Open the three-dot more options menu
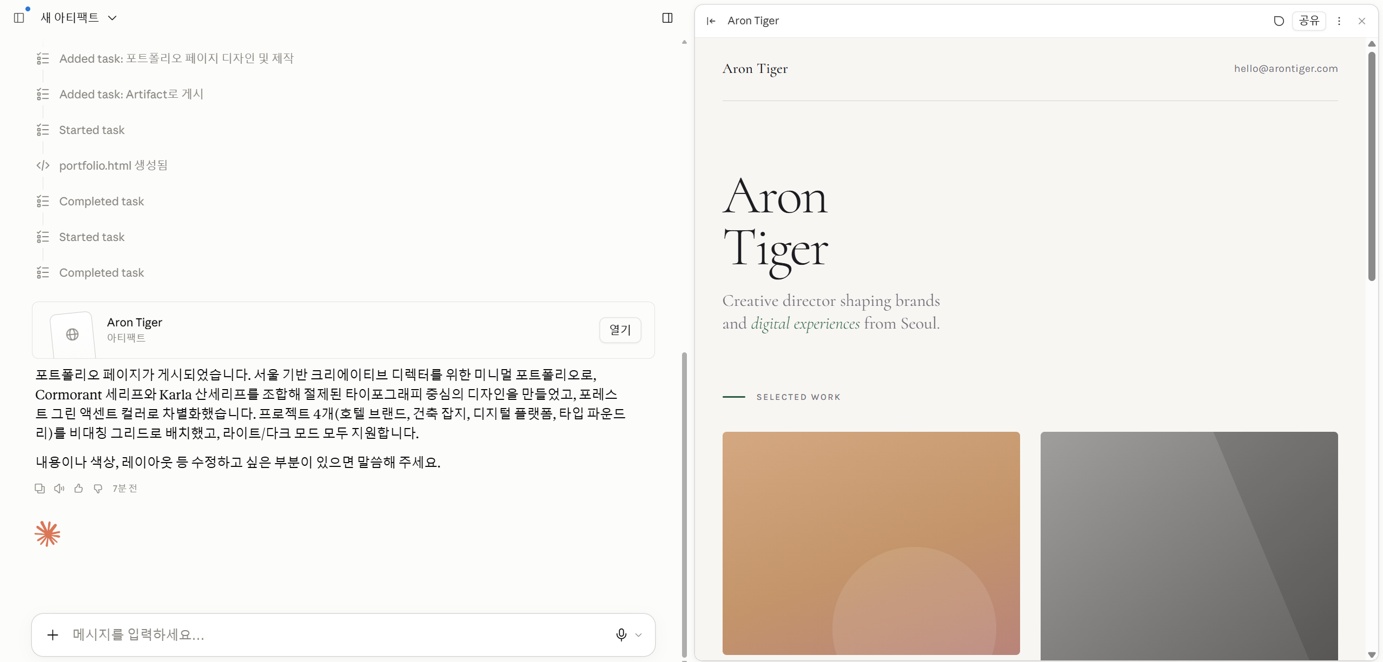This screenshot has width=1383, height=662. click(1339, 21)
